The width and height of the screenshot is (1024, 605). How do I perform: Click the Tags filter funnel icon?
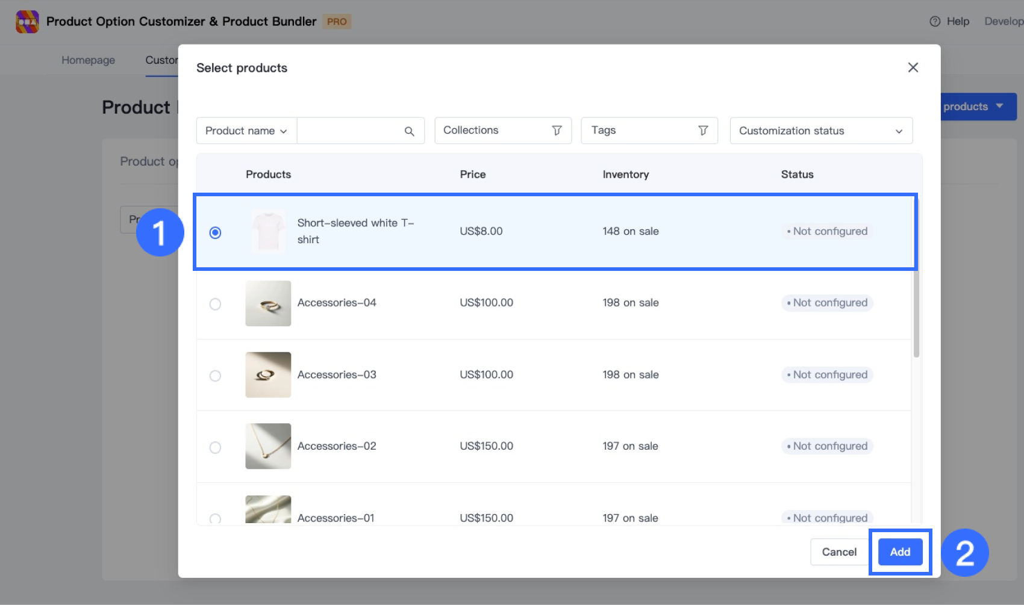(x=702, y=131)
